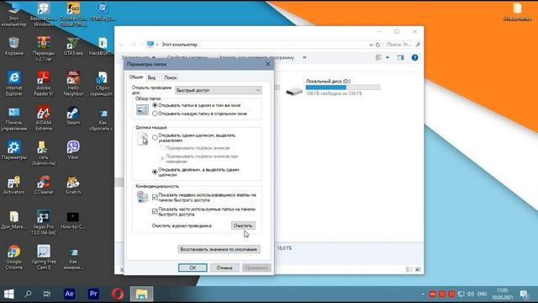The image size is (538, 303).
Task: Toggle the Explorer preview pane icon
Action: click(x=400, y=58)
